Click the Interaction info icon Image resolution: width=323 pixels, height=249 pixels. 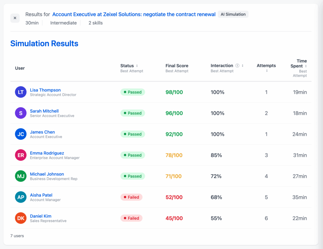coord(237,66)
